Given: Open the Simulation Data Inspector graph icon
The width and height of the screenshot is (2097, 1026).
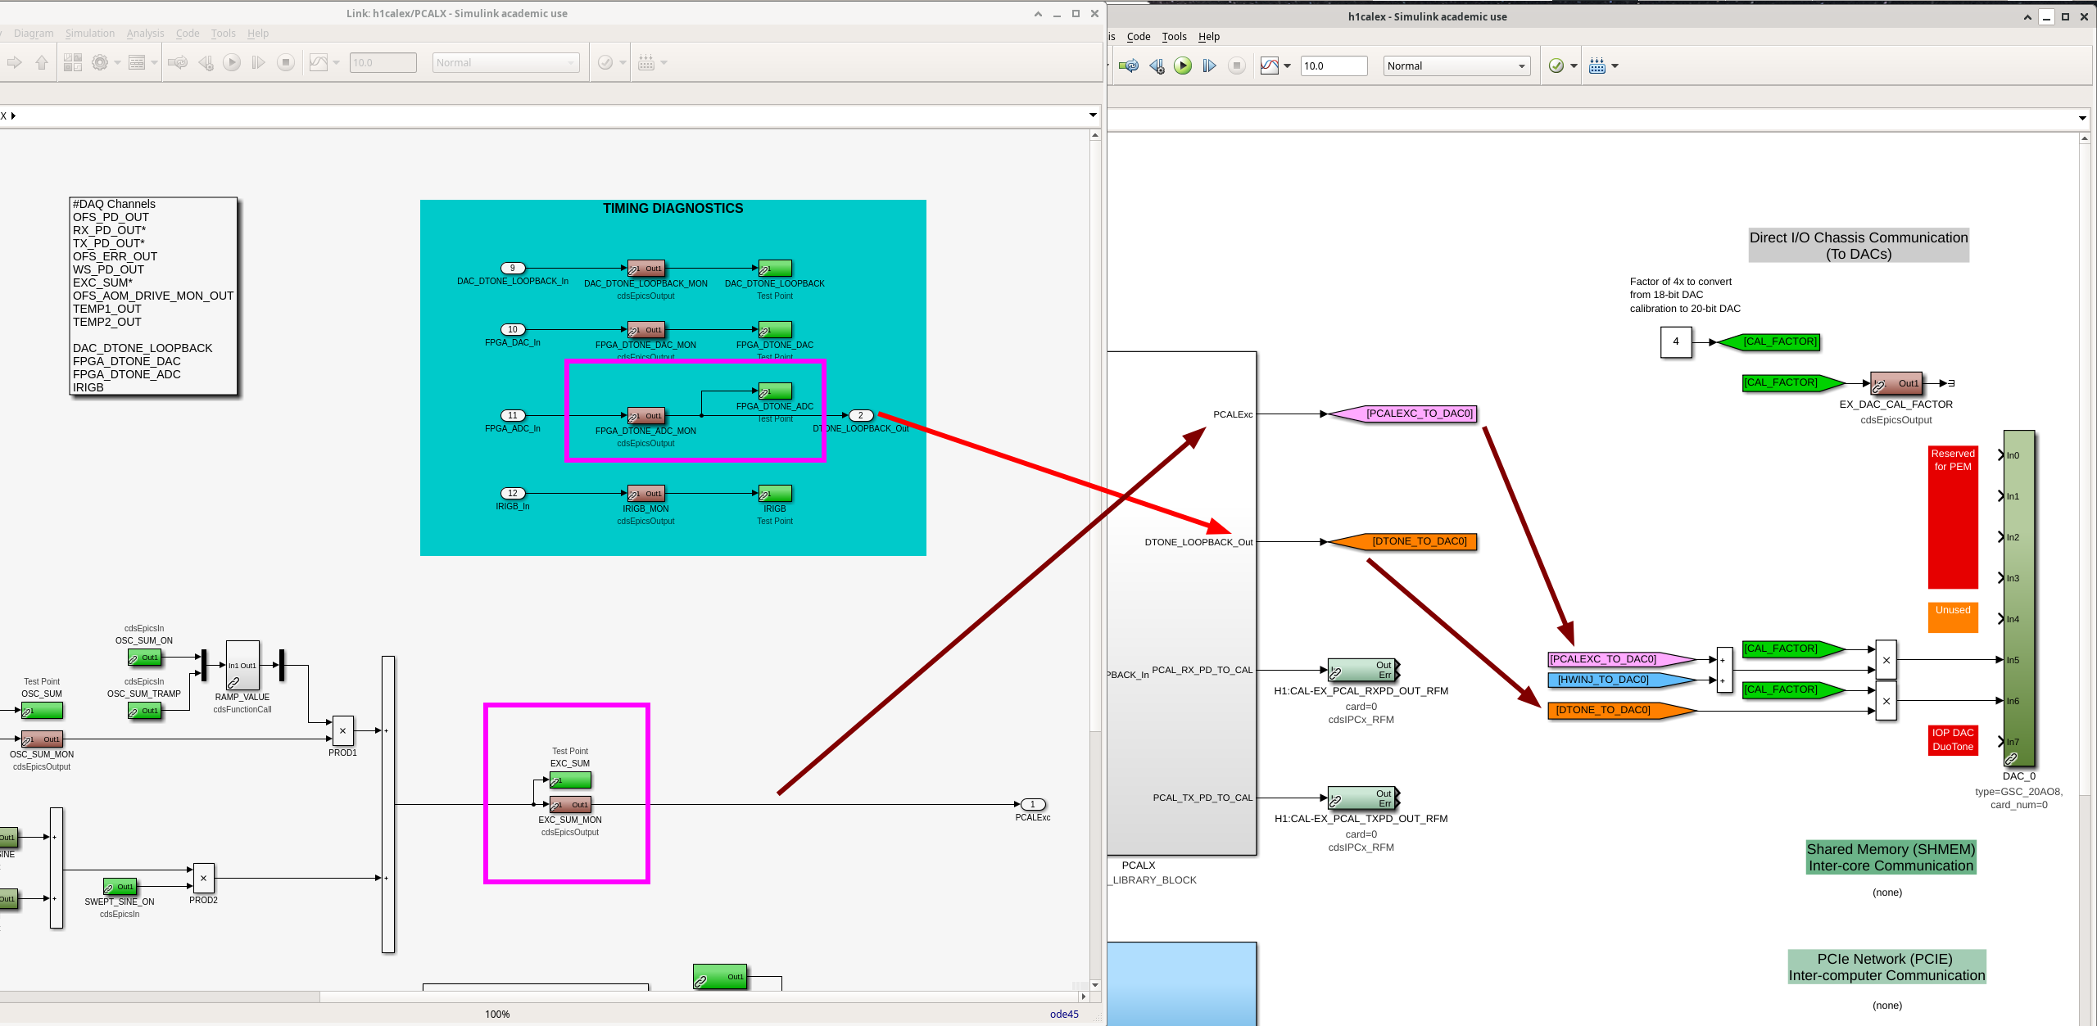Looking at the screenshot, I should tap(1269, 66).
